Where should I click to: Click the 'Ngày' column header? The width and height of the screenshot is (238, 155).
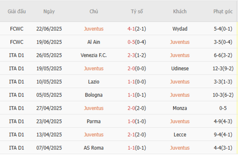click(49, 11)
